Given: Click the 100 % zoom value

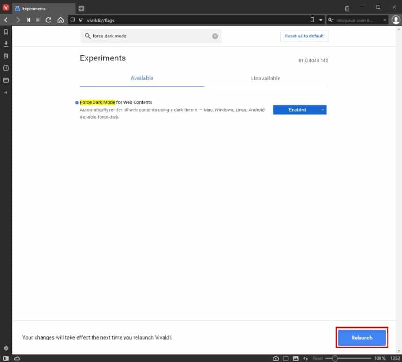Looking at the screenshot, I should [380, 358].
